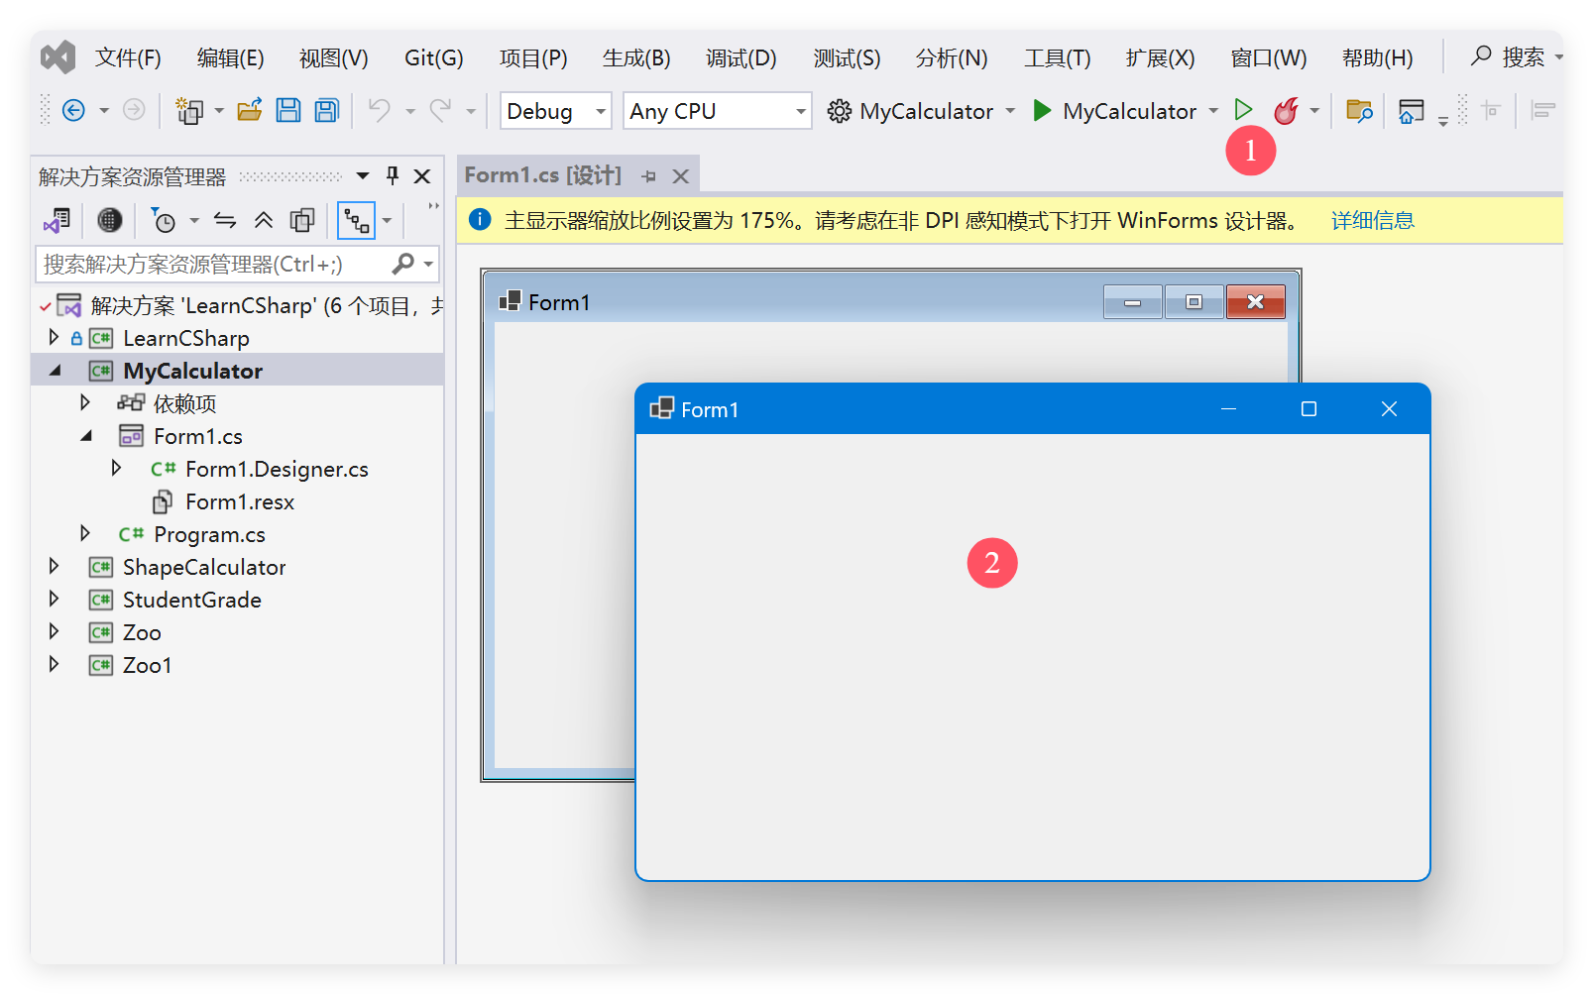Image resolution: width=1593 pixels, height=994 pixels.
Task: Select Program.cs in the tree
Action: coord(209,534)
